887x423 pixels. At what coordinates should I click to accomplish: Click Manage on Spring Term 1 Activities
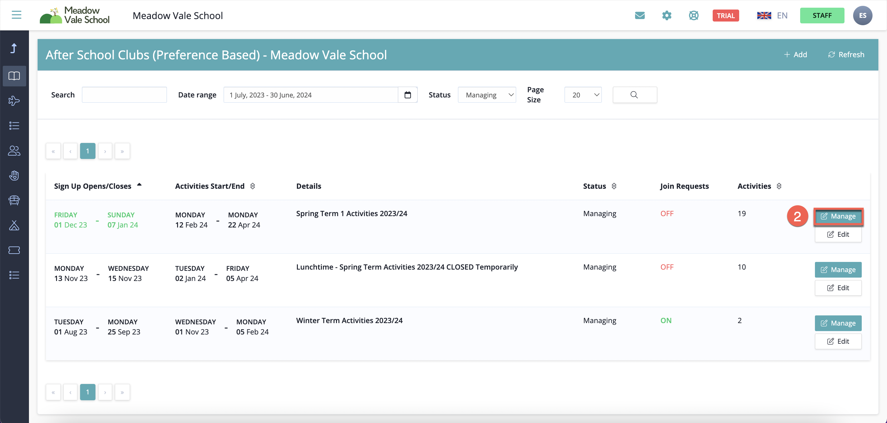838,216
